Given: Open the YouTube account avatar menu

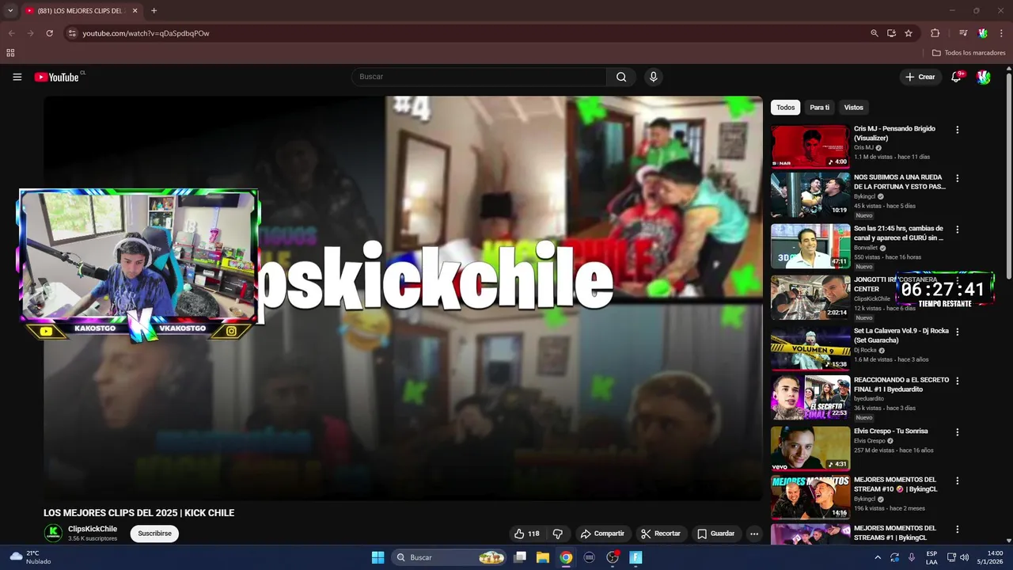Looking at the screenshot, I should (x=983, y=77).
